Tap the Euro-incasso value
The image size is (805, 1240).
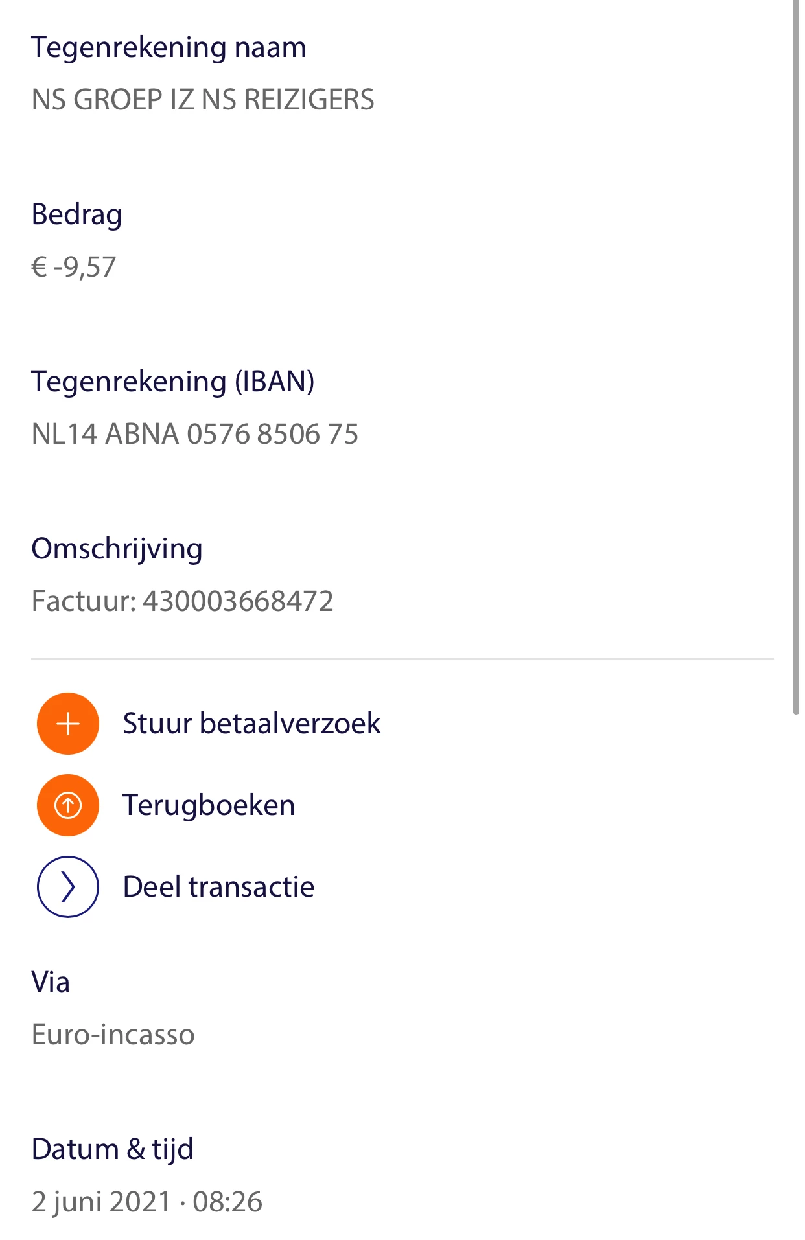coord(113,1035)
